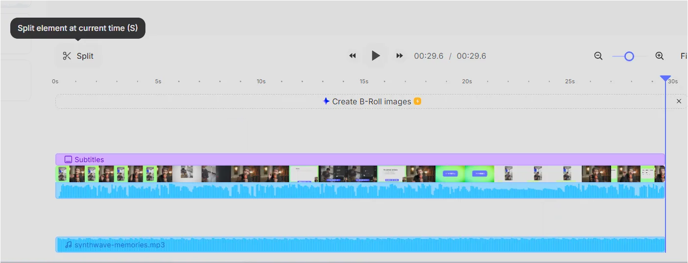Click the blue sparkle B-Roll icon

[x=326, y=101]
